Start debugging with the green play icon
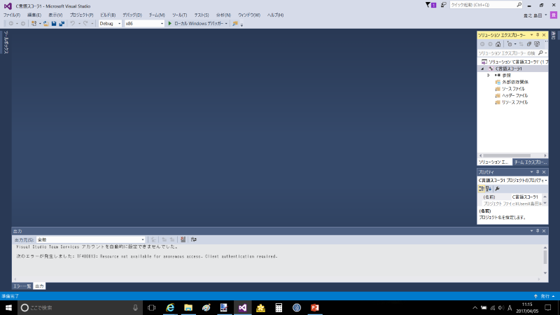Image resolution: width=560 pixels, height=315 pixels. (x=170, y=24)
